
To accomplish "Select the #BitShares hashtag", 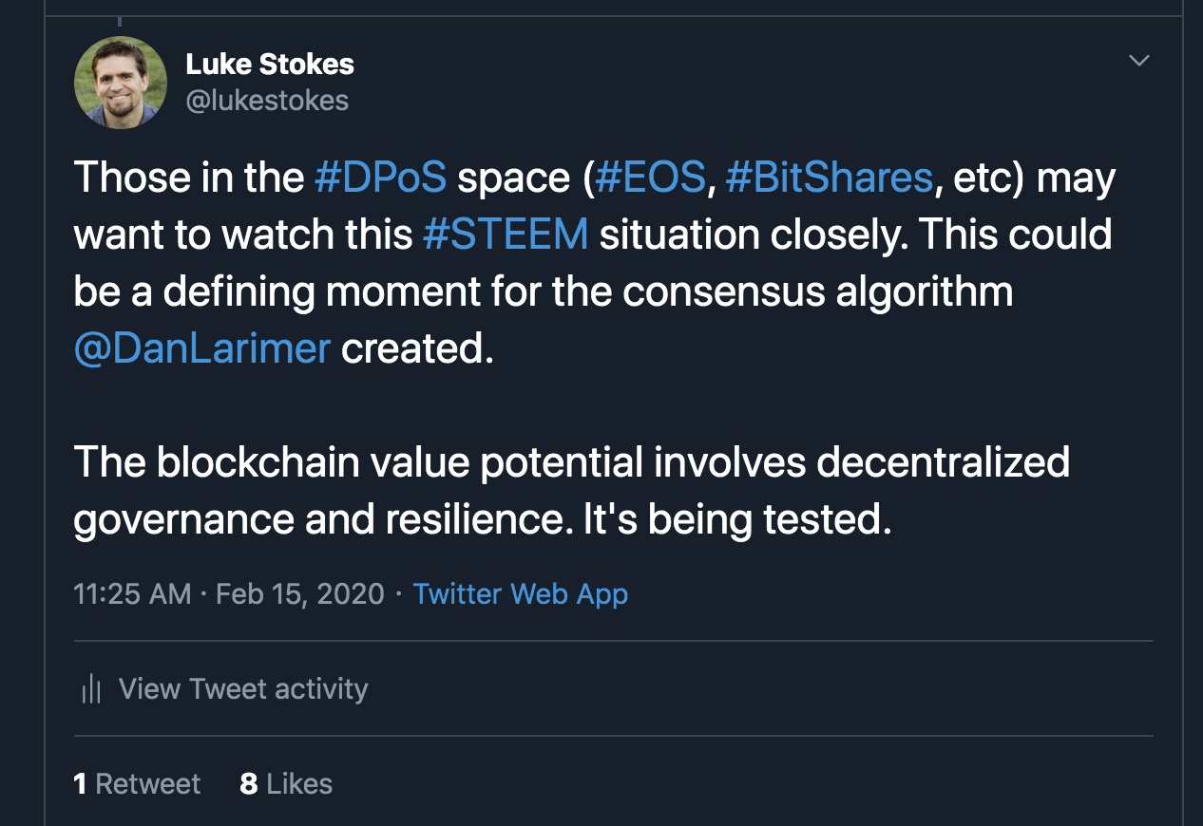I will [829, 178].
